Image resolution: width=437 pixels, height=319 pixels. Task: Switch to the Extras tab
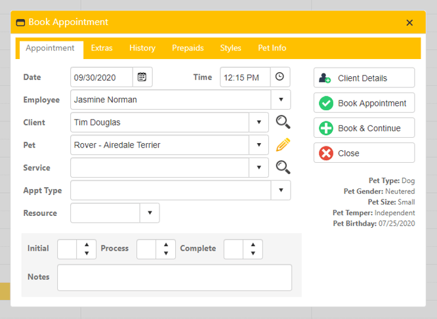pos(102,48)
